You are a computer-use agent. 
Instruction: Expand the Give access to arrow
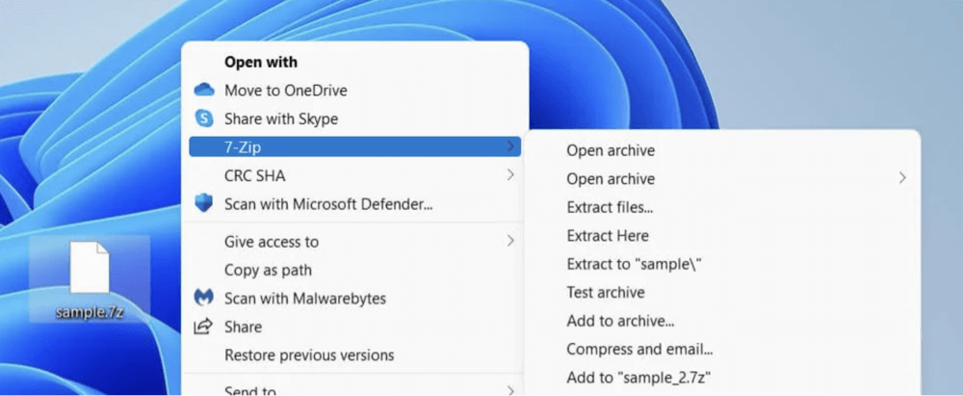point(509,241)
